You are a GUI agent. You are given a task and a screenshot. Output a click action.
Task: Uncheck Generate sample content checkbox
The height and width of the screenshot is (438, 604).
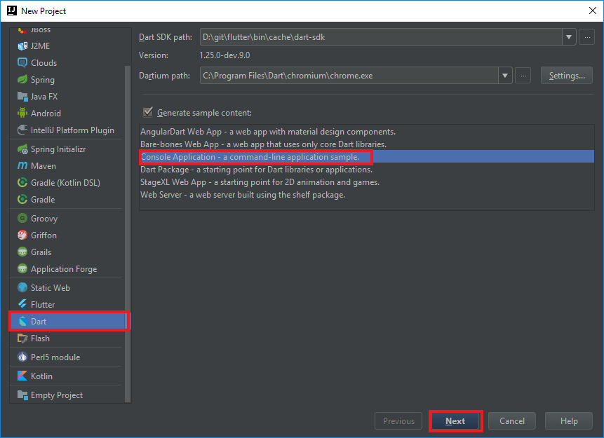(147, 112)
